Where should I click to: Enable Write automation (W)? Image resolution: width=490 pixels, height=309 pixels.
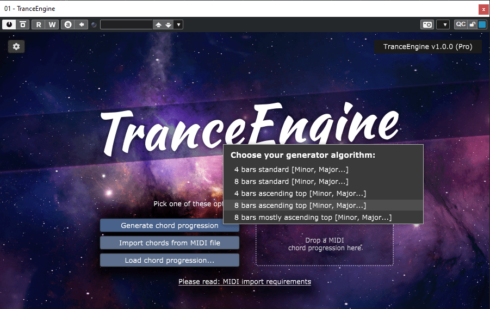click(x=52, y=24)
